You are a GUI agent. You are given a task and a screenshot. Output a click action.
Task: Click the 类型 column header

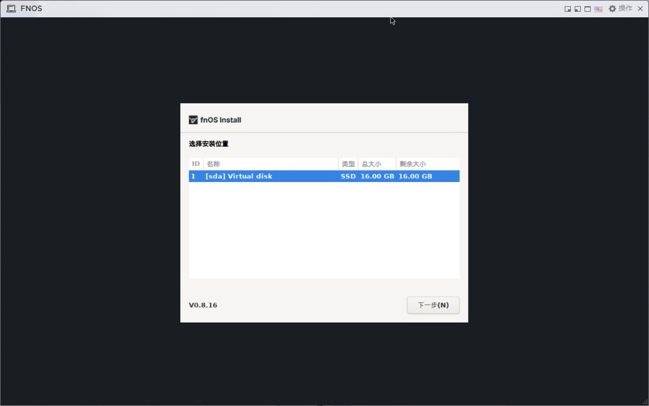(x=348, y=164)
